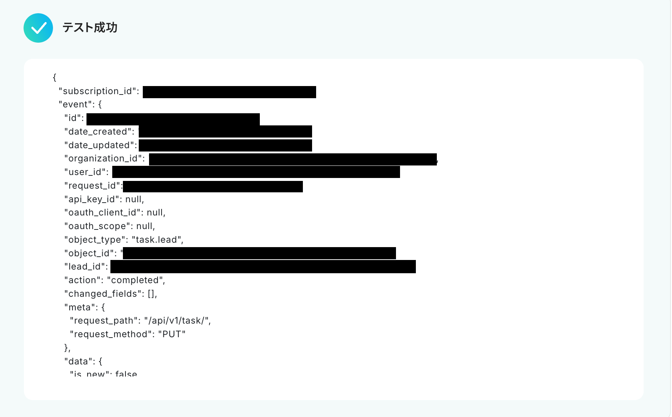Select the action "completed" value
Image resolution: width=672 pixels, height=417 pixels.
pos(135,280)
